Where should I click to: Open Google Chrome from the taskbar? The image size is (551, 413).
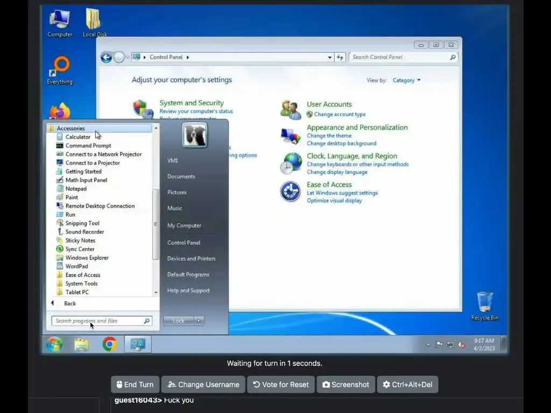110,344
